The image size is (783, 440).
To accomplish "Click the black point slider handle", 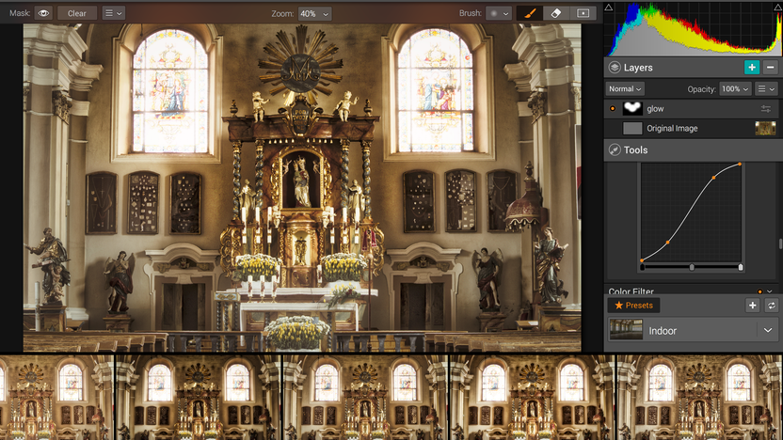I will [642, 267].
